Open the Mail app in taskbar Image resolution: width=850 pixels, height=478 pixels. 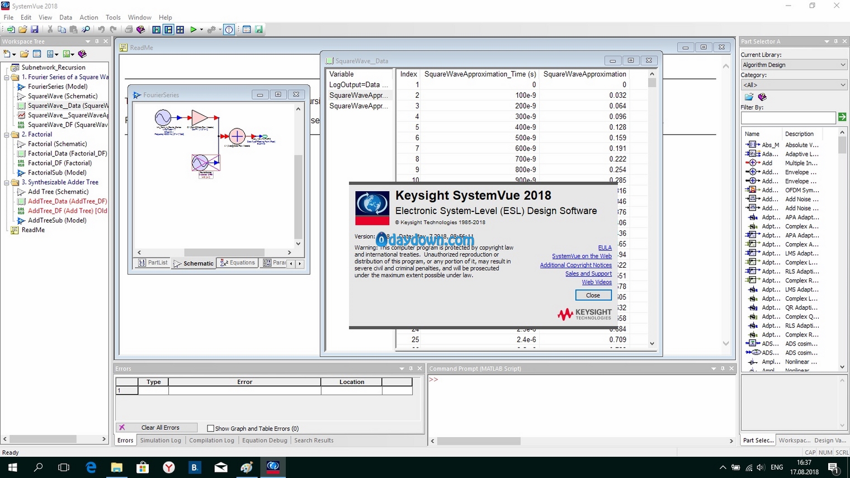coord(221,467)
